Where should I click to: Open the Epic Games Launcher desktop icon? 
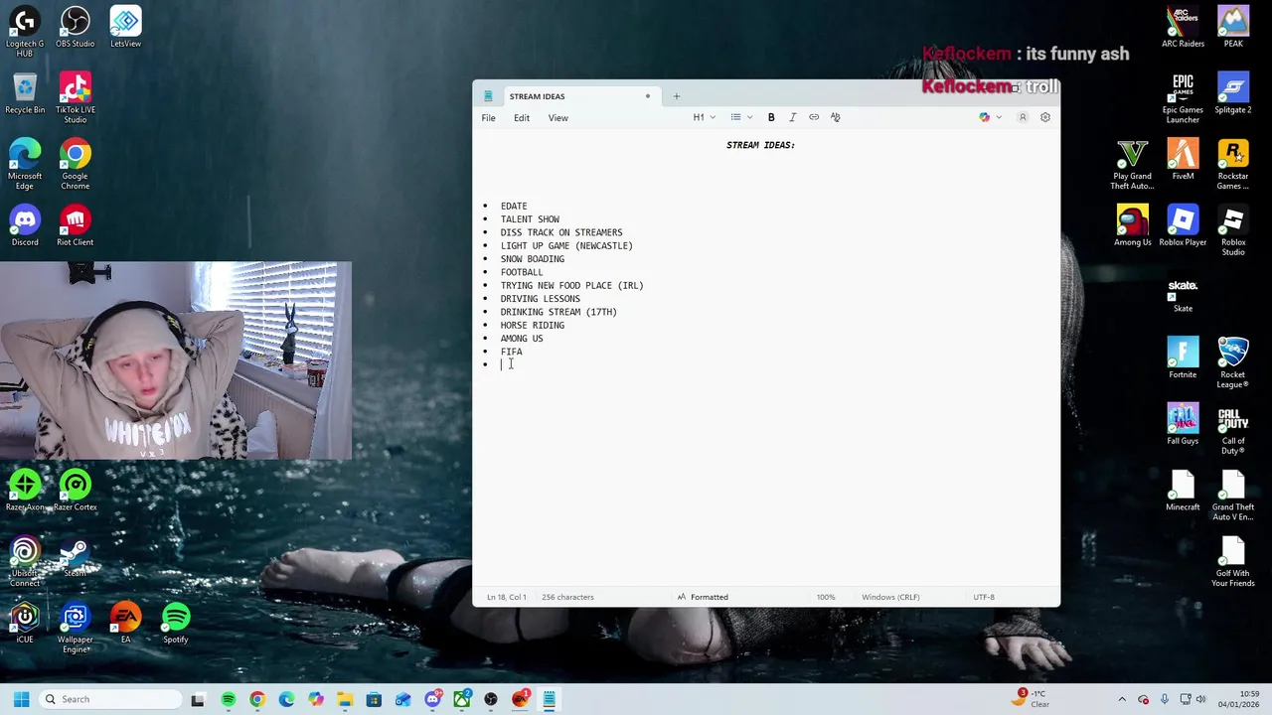pos(1183,97)
